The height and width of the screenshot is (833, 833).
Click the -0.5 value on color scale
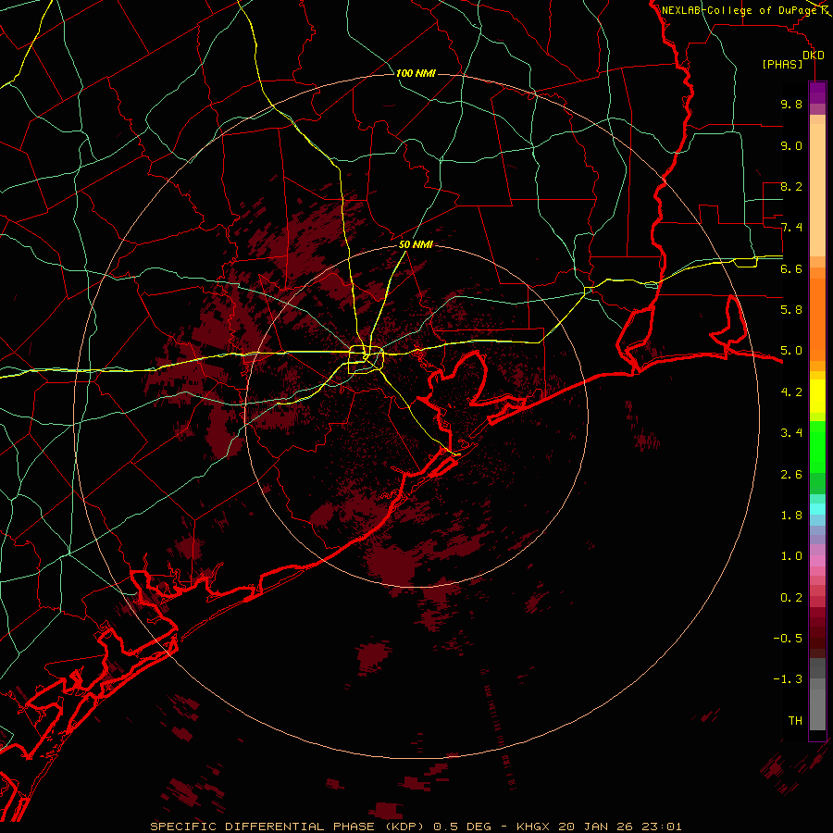pos(788,638)
